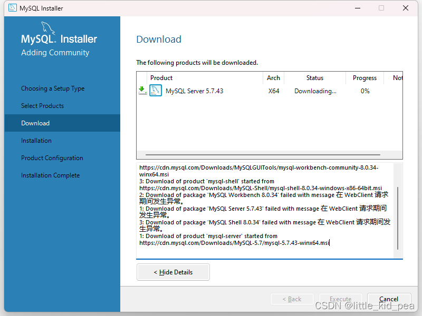Click the MySQL Server product dolphin icon

pyautogui.click(x=156, y=91)
